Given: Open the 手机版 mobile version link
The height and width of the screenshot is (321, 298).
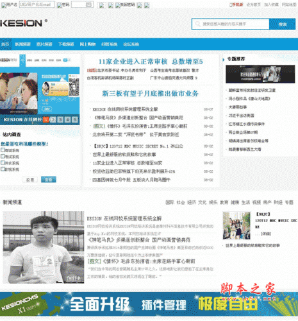Looking at the screenshot, I should 236,4.
